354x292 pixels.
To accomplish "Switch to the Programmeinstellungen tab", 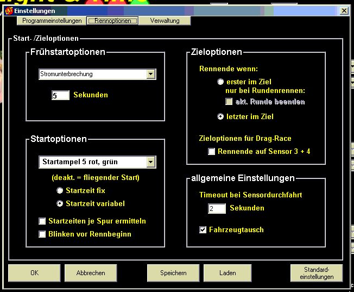I will coord(52,21).
